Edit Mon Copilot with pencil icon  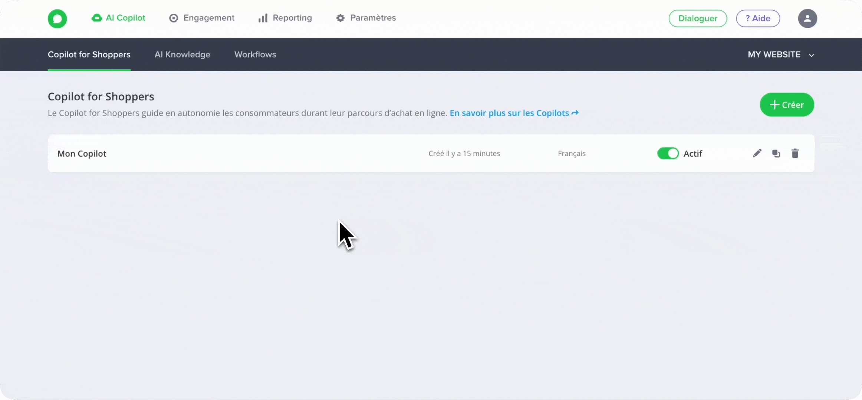[x=757, y=153]
